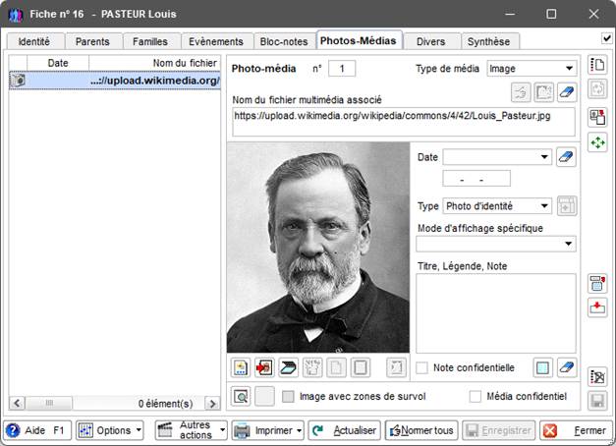Enable the Note confidentielle checkbox
Screen dimensions: 616x446
(422, 368)
